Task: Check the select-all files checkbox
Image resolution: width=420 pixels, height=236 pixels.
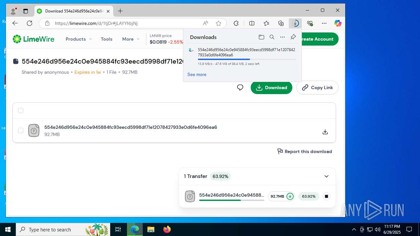Action: (21, 110)
